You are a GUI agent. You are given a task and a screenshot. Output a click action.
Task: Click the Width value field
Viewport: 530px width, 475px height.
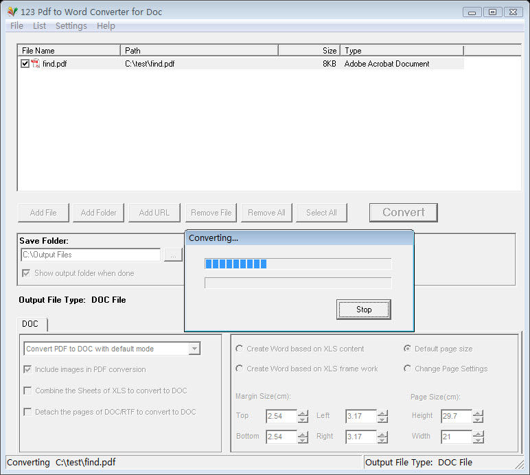tap(457, 437)
